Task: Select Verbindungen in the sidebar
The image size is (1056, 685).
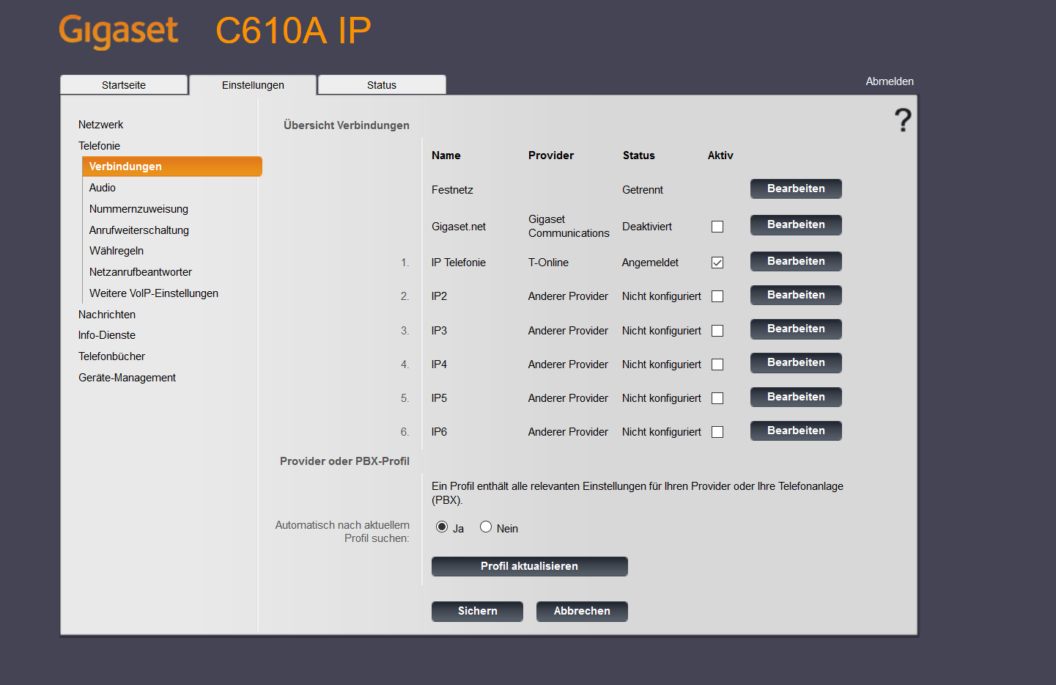Action: point(172,166)
